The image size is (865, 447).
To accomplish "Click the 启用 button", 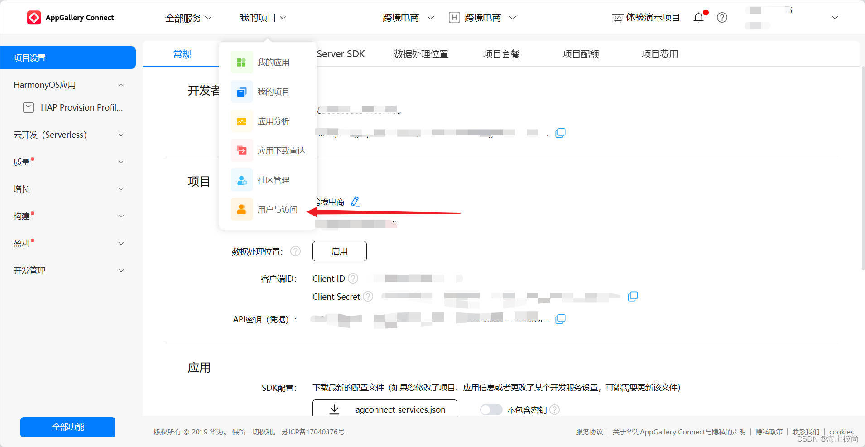I will [340, 251].
